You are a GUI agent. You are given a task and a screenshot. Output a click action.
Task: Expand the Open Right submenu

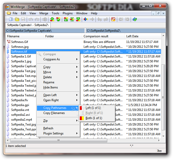[x=58, y=100]
